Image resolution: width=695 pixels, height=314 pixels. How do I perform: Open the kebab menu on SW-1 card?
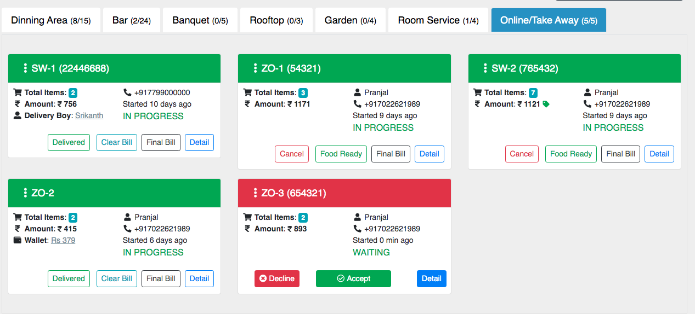click(25, 68)
